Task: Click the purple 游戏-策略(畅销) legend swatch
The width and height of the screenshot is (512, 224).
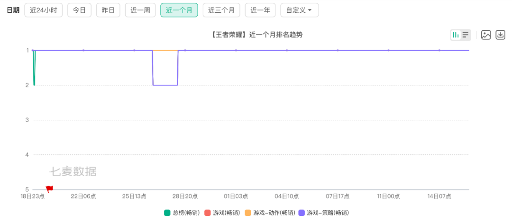Action: [302, 213]
